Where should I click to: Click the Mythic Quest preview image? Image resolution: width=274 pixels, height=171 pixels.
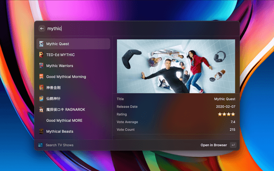pyautogui.click(x=176, y=66)
